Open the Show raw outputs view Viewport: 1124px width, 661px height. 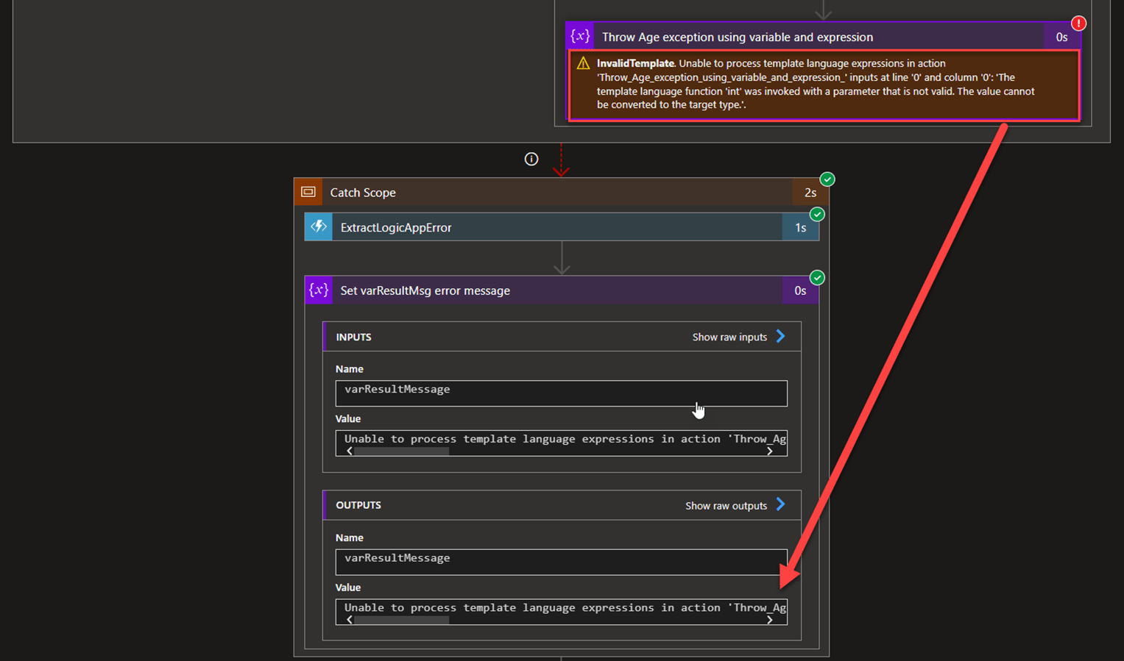tap(726, 505)
